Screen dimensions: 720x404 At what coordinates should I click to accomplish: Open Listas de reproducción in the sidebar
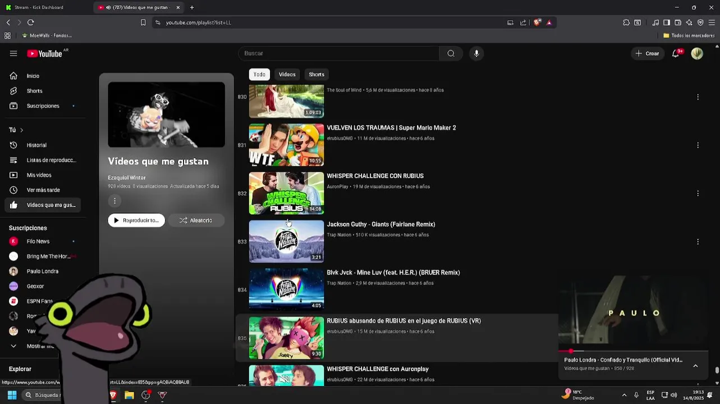coord(42,160)
